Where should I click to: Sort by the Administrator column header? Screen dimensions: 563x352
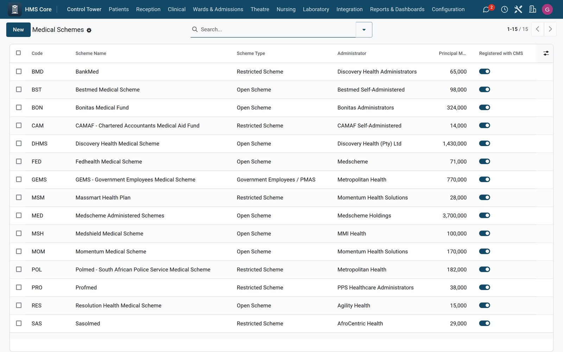352,53
